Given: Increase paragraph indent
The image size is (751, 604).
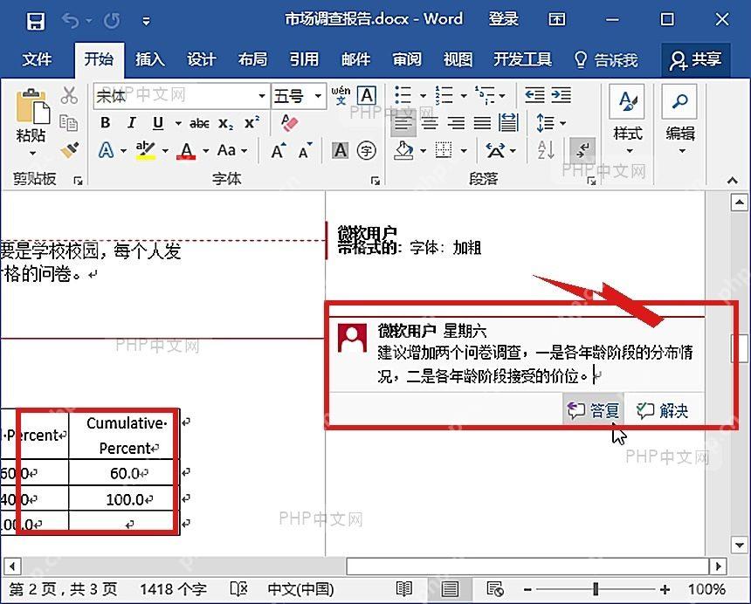Looking at the screenshot, I should coord(561,95).
